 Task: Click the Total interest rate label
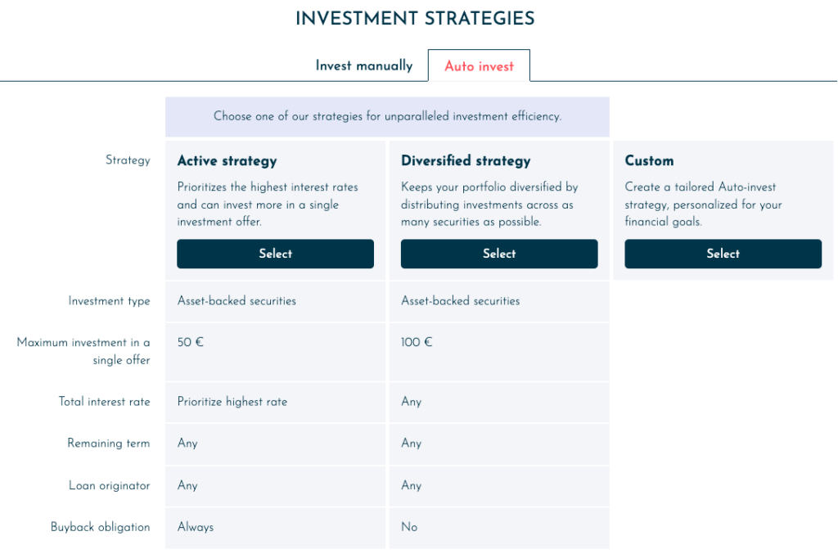tap(104, 402)
